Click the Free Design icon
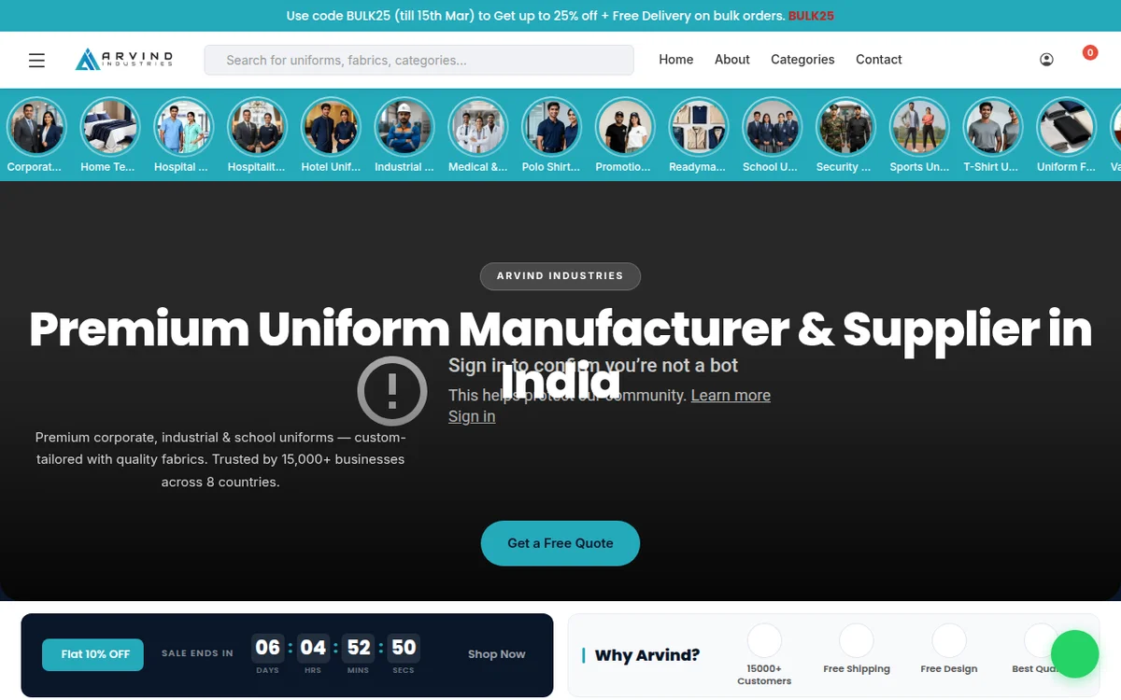Image resolution: width=1121 pixels, height=700 pixels. point(949,641)
